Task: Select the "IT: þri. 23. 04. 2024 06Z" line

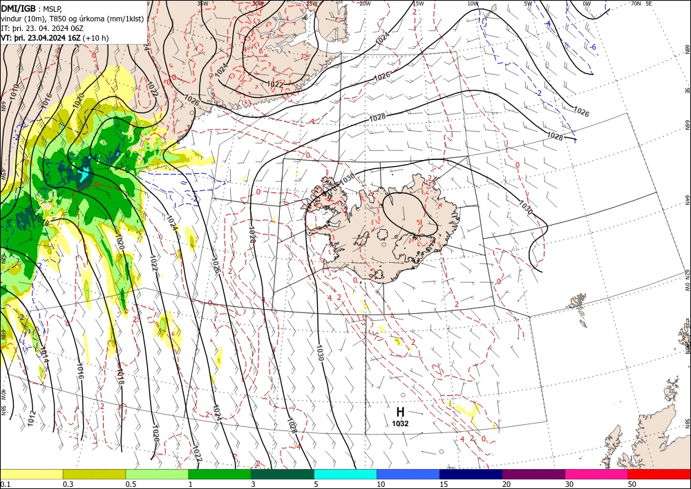Action: point(42,28)
